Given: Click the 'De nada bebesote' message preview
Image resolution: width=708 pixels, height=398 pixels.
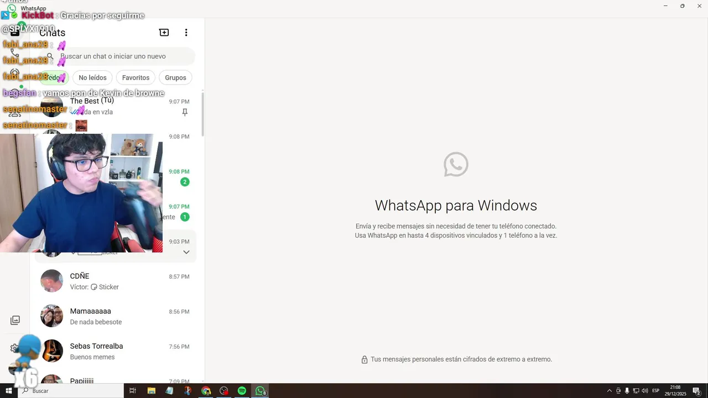Looking at the screenshot, I should coord(96,322).
